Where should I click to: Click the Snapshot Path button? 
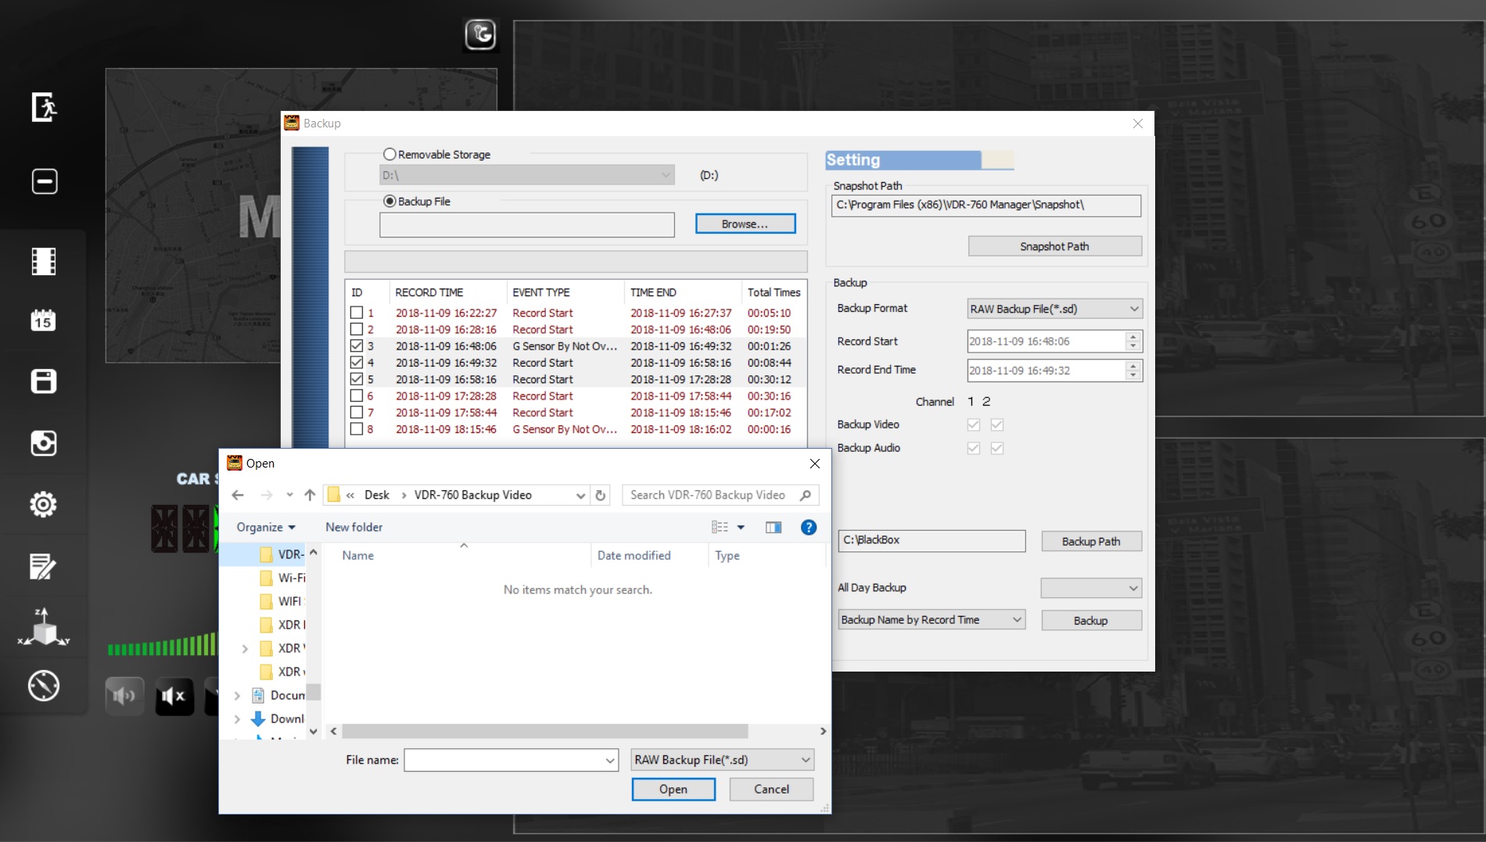pos(1055,246)
